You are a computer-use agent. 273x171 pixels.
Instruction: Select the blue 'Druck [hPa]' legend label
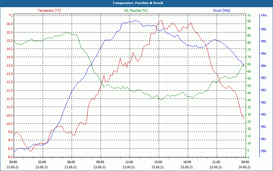pyautogui.click(x=221, y=11)
